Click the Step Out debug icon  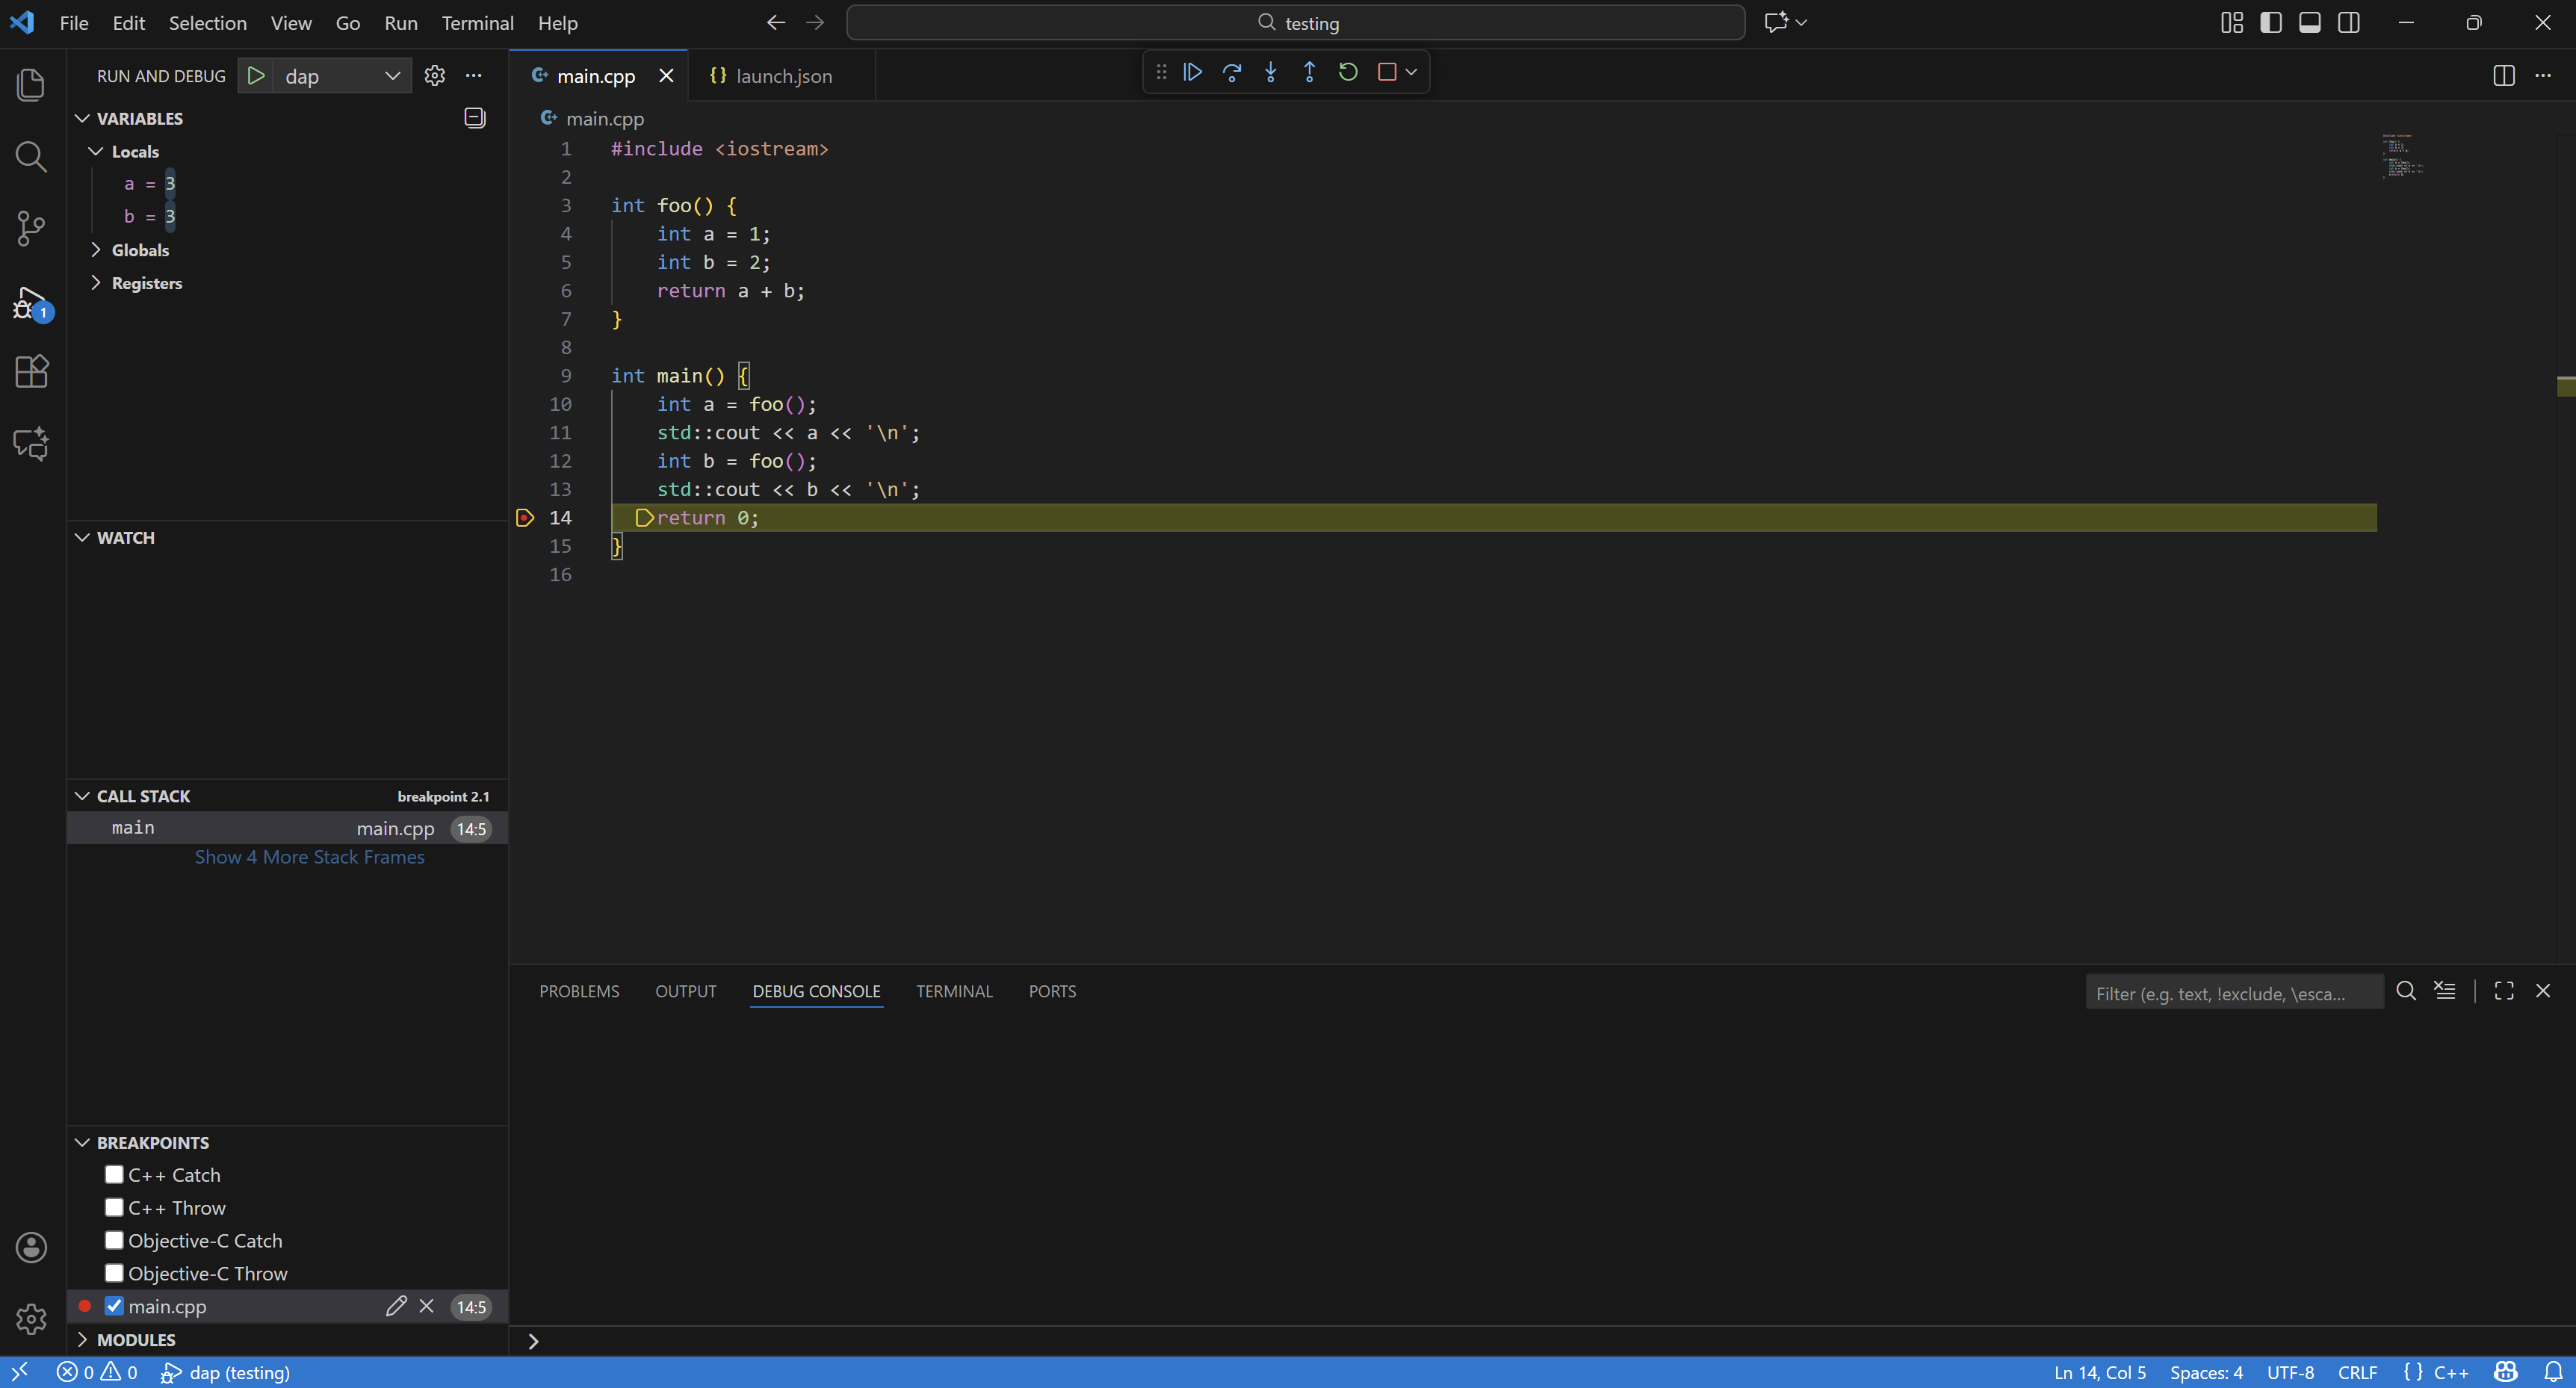click(x=1309, y=72)
